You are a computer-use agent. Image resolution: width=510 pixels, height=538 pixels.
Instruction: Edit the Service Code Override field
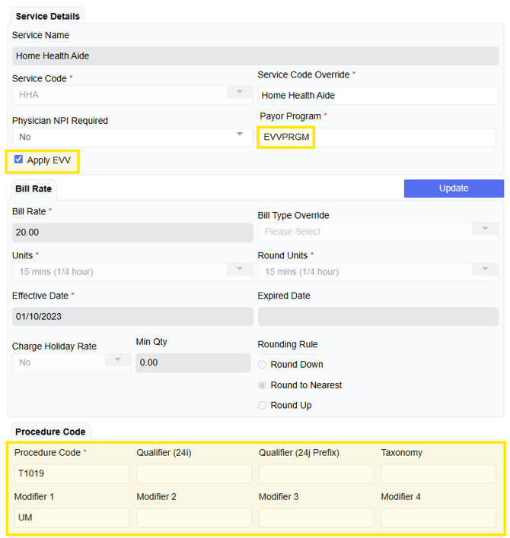(378, 96)
